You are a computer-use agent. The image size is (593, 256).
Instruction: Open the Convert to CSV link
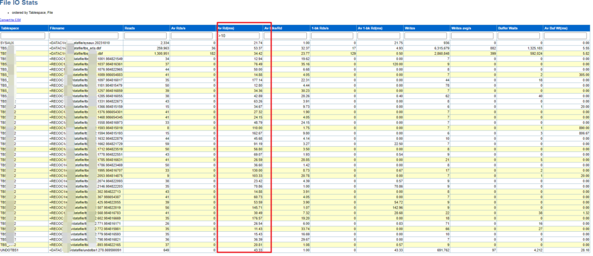point(10,20)
